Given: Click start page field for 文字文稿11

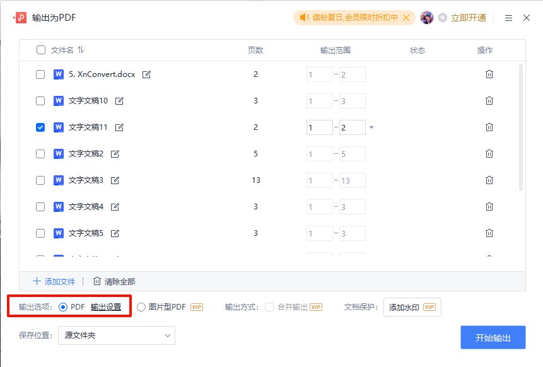Looking at the screenshot, I should 319,127.
